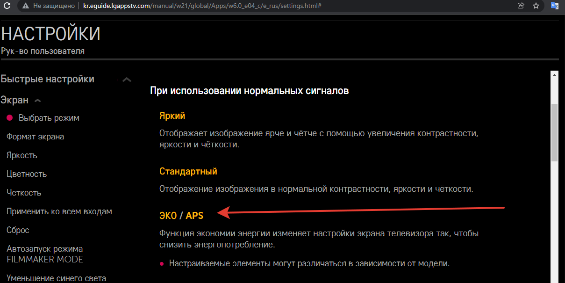Screen dimensions: 565x283
Task: Open Применить ко всем входам item
Action: tap(59, 211)
